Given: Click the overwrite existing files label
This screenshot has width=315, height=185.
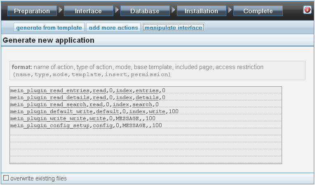Looking at the screenshot, I should 38,178.
